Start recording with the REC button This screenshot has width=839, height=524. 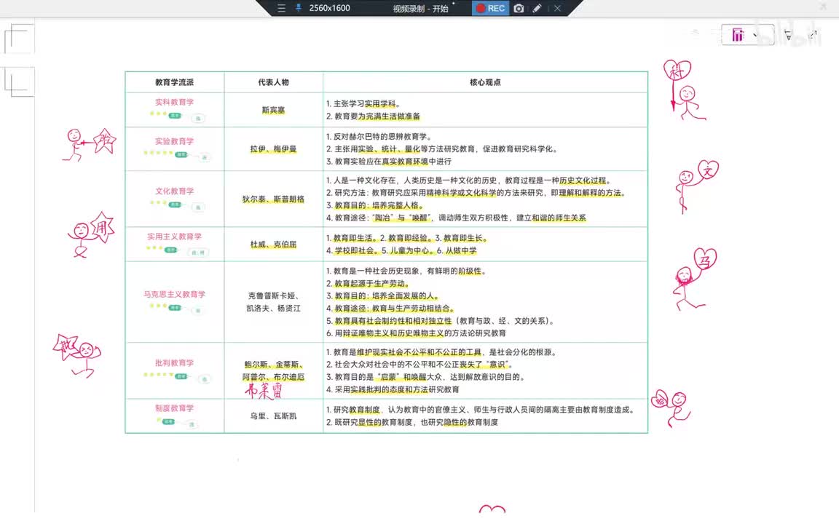click(x=490, y=8)
